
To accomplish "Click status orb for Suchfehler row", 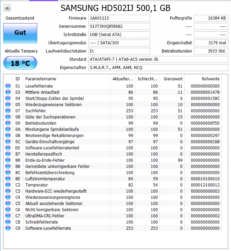I will point(8,111).
